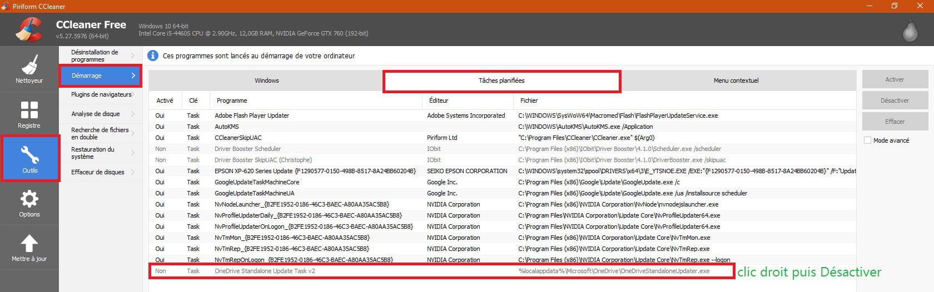Click the AutoKMS.exe file path cell
Viewport: 934px width, 292px height.
585,127
